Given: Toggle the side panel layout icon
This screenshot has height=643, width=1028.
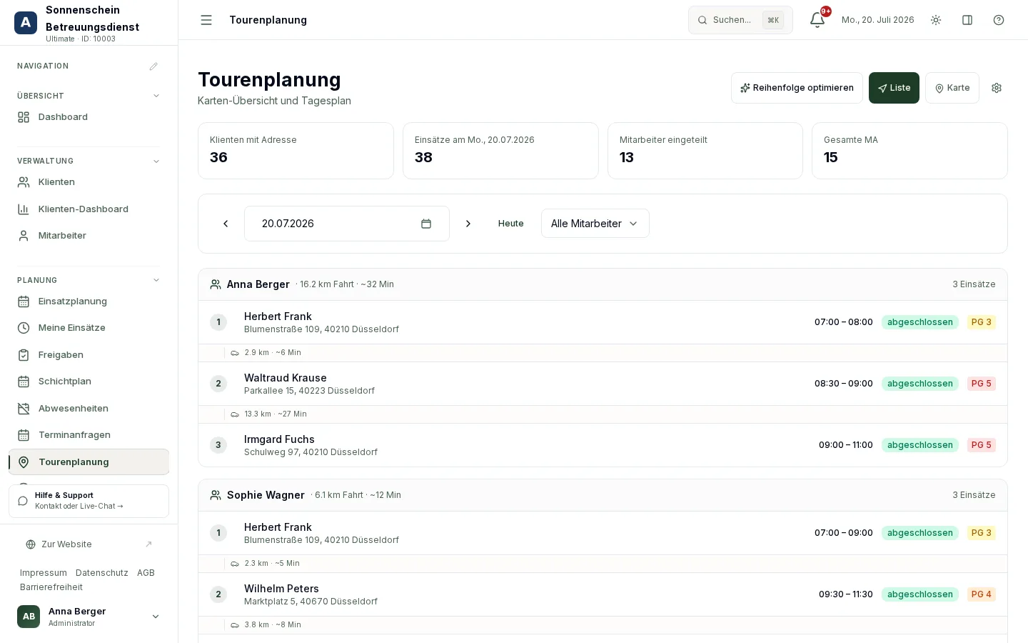Looking at the screenshot, I should tap(967, 20).
